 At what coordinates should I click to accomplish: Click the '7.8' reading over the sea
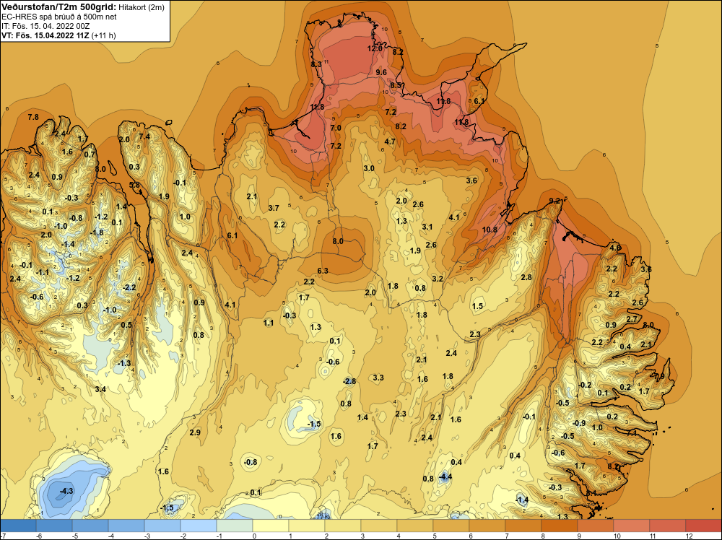coord(33,117)
